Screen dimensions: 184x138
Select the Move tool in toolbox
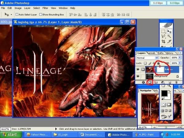169,31
